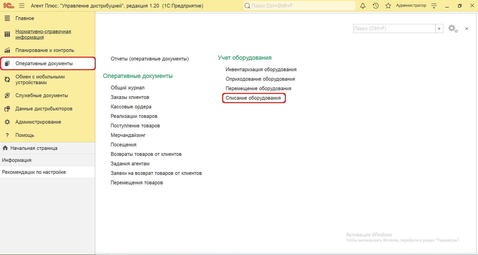Open Заказы клиентов journal
The width and height of the screenshot is (478, 255).
[130, 97]
